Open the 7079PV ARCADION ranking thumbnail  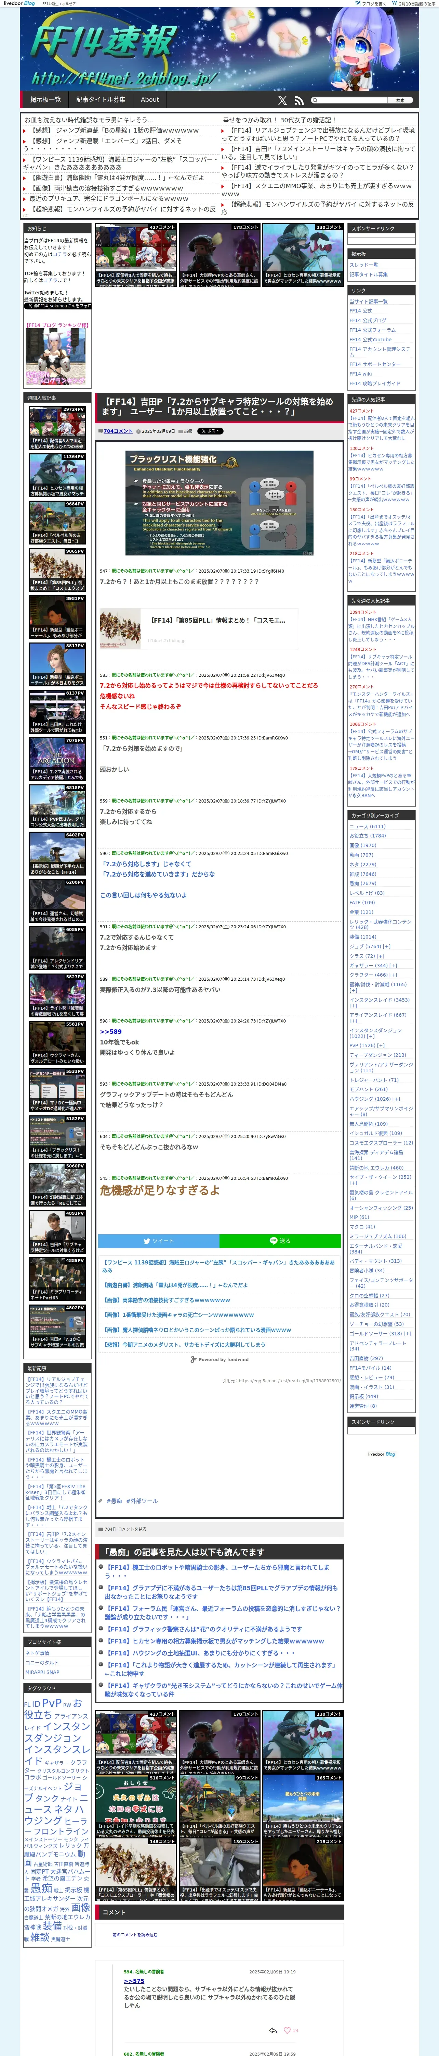pyautogui.click(x=57, y=758)
